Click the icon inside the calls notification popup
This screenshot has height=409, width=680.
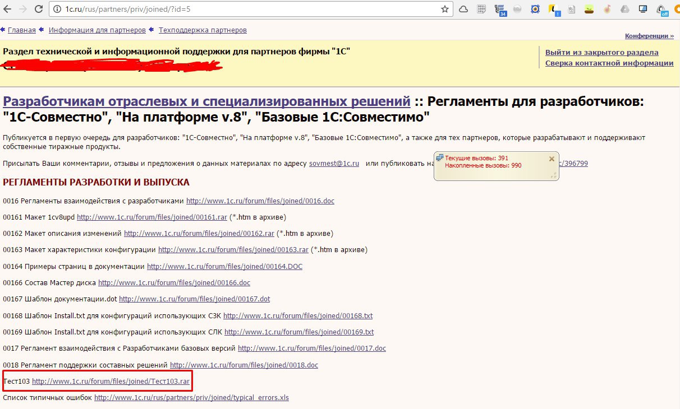coord(440,158)
